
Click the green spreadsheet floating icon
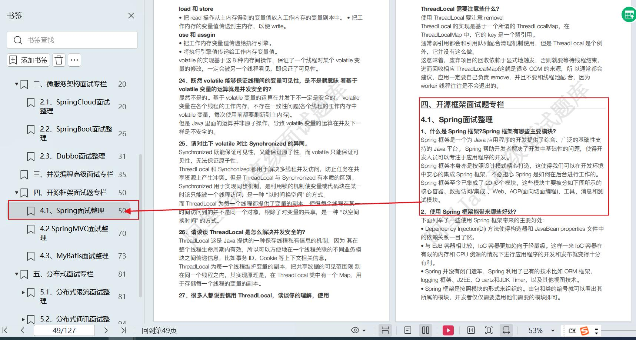pos(629,15)
